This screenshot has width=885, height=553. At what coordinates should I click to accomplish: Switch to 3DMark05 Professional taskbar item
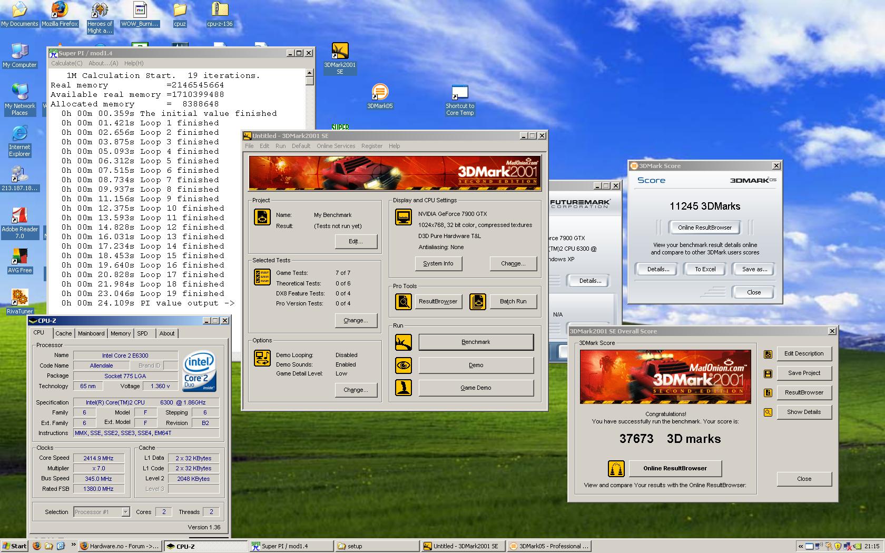(x=549, y=546)
